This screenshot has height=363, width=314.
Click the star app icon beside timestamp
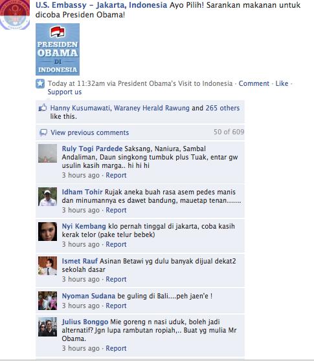(x=40, y=83)
